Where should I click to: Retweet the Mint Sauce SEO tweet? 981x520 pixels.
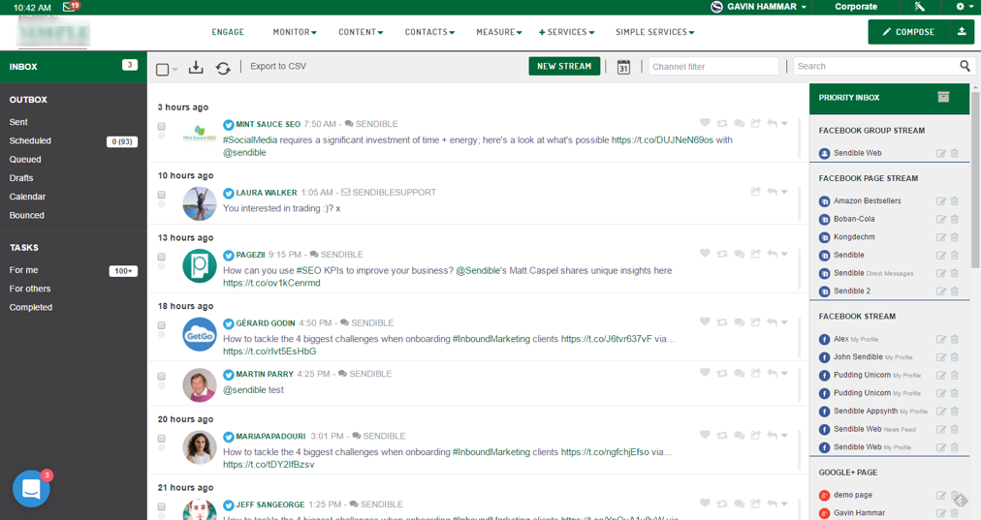[722, 124]
